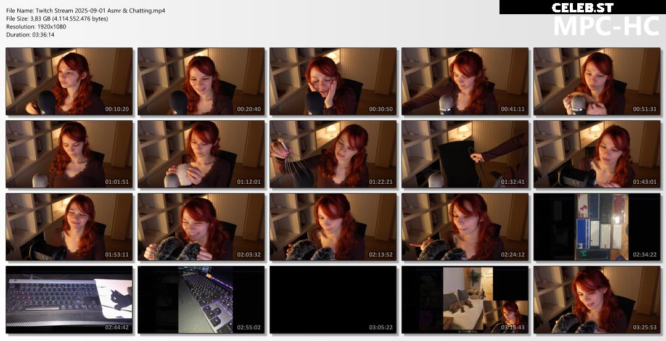
Task: Select the keyboard close-up at 02:44:42
Action: [69, 300]
